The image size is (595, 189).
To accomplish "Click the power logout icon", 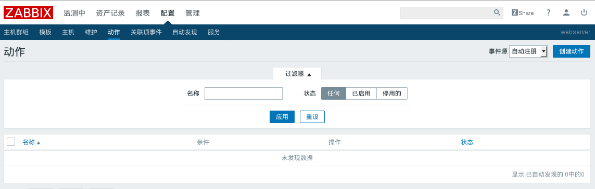I will [584, 12].
